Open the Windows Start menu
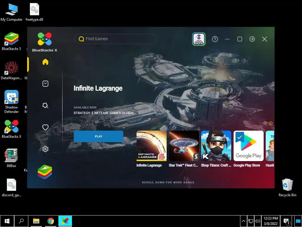The height and width of the screenshot is (227, 302). [x=7, y=221]
